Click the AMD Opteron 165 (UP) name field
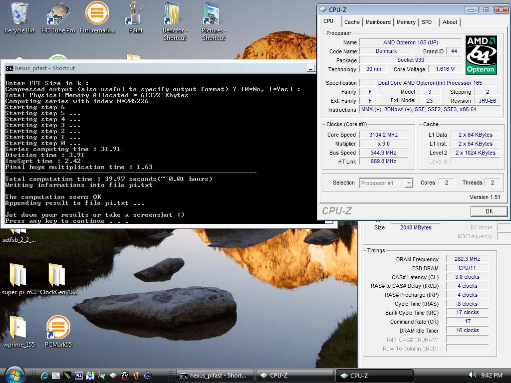This screenshot has height=383, width=511. click(411, 42)
